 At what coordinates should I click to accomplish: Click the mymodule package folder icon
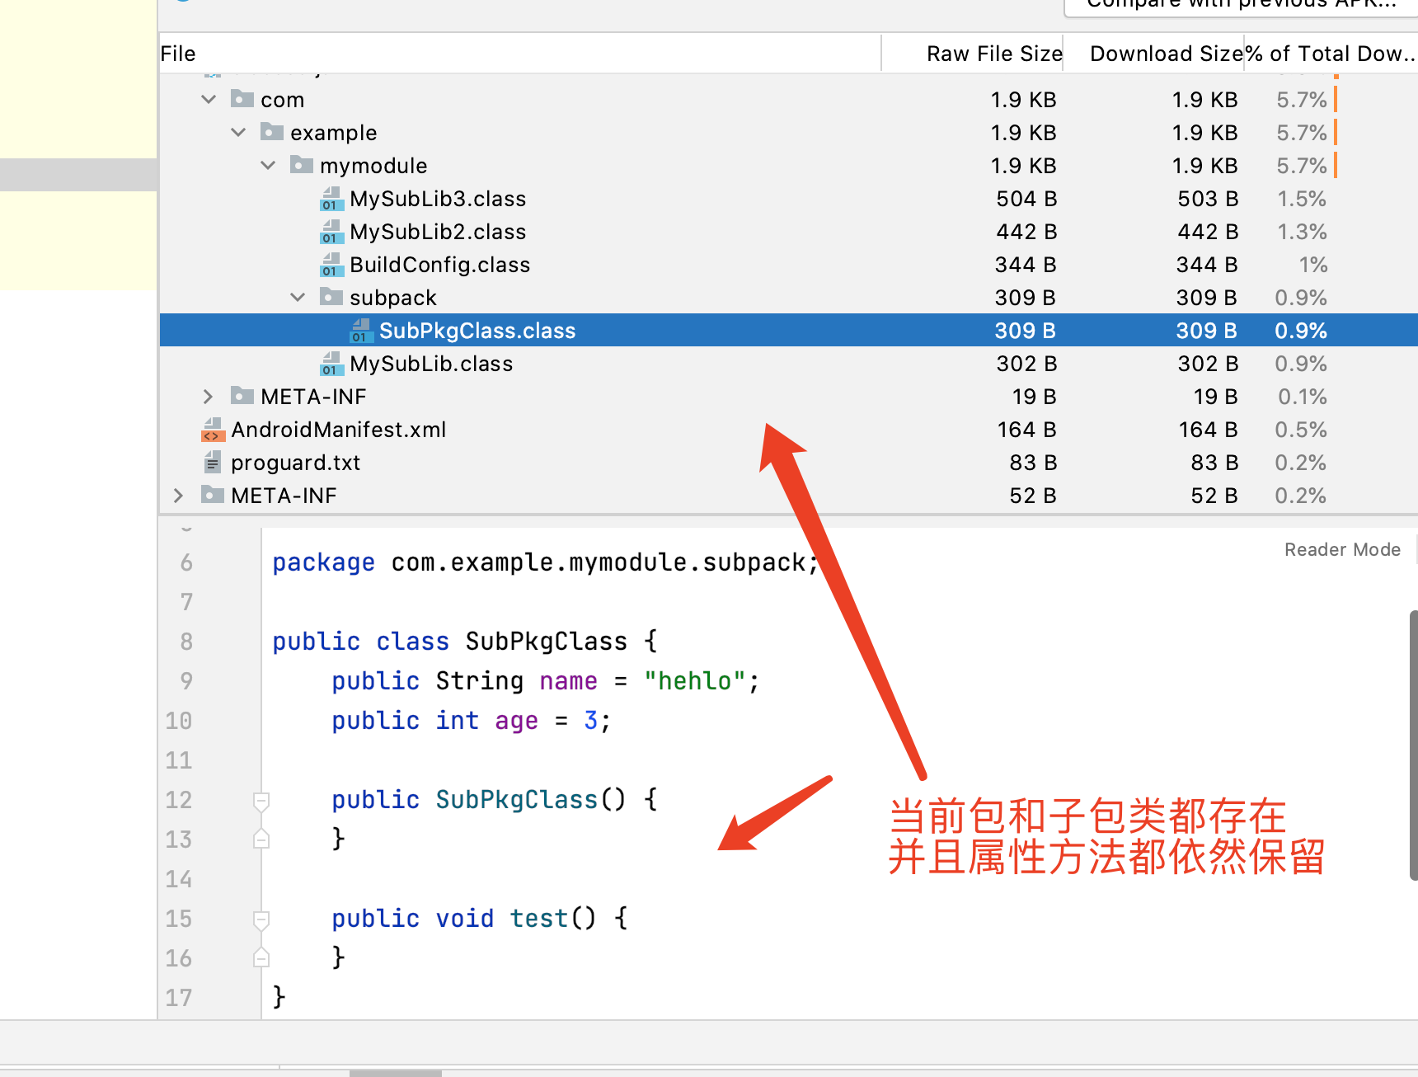301,166
